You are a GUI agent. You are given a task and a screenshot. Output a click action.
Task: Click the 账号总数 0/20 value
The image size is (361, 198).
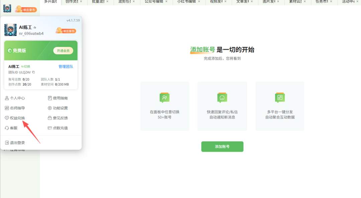(x=26, y=79)
